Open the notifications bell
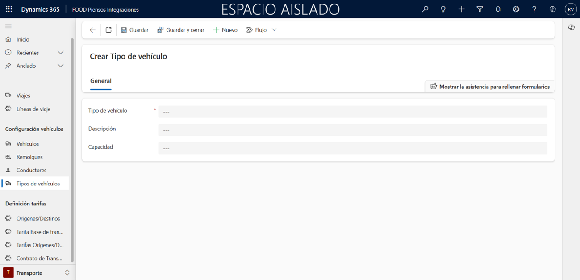 pos(498,9)
